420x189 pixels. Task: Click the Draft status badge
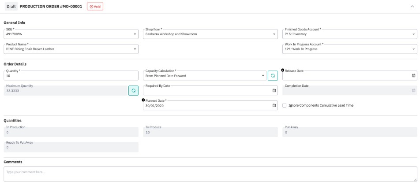[11, 7]
